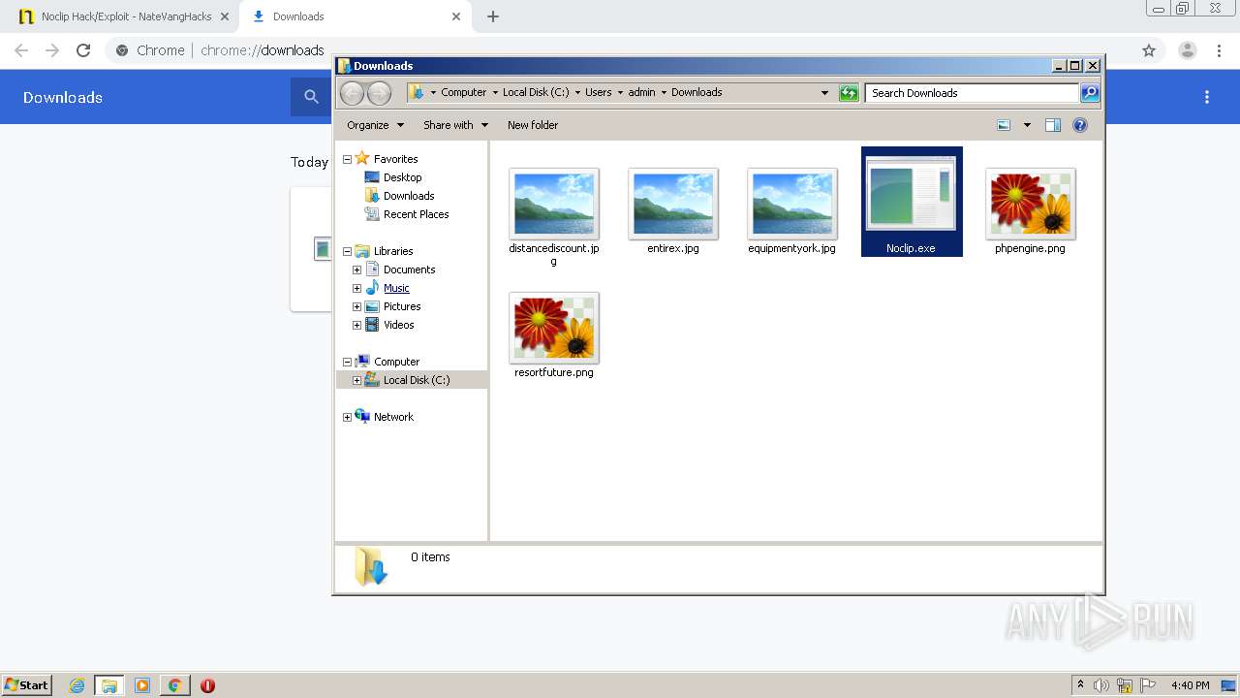Select the equipmentyork.jpg thumbnail
Image resolution: width=1240 pixels, height=698 pixels.
792,204
